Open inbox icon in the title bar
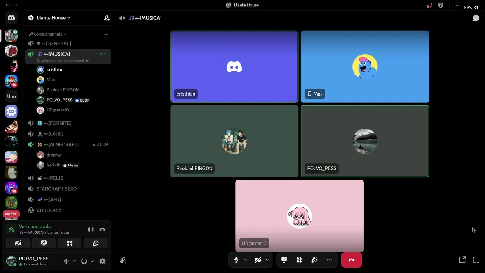The image size is (485, 273). point(429,5)
